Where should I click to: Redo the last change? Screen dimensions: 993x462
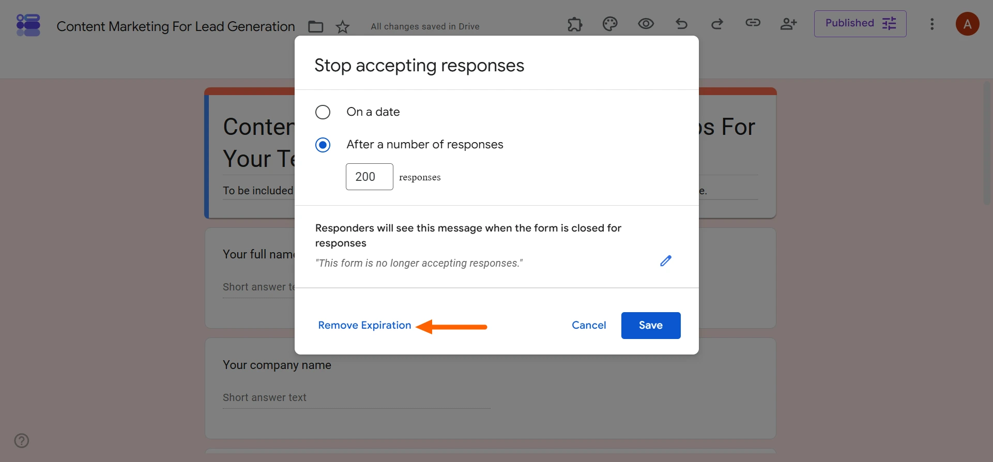[x=717, y=24]
